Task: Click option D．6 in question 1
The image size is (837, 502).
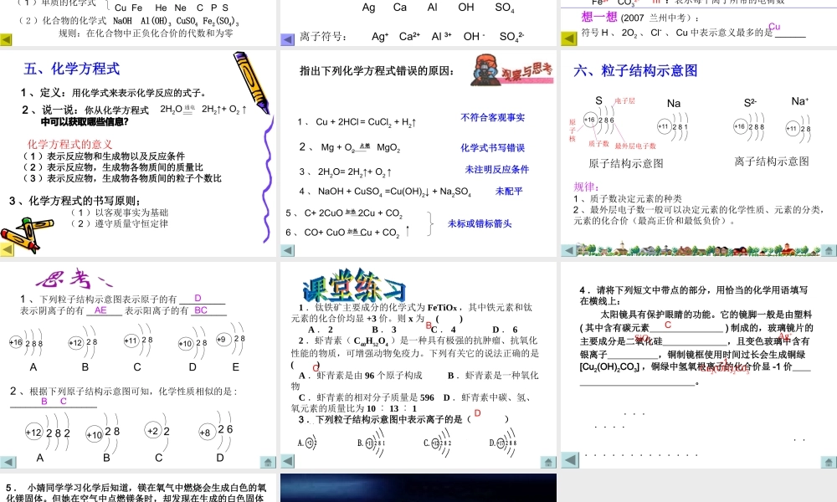Action: [x=505, y=329]
